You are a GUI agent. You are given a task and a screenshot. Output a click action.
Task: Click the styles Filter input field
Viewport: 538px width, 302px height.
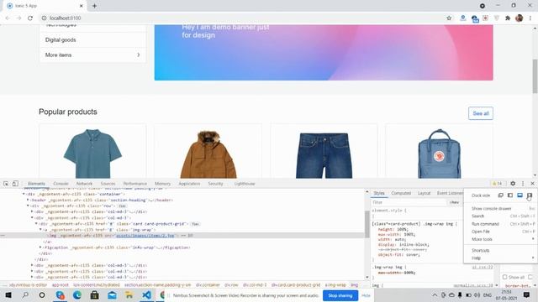[410, 202]
